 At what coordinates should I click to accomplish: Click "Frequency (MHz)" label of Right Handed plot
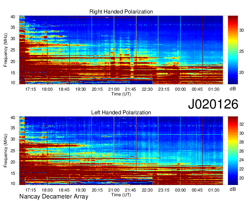pos(5,50)
